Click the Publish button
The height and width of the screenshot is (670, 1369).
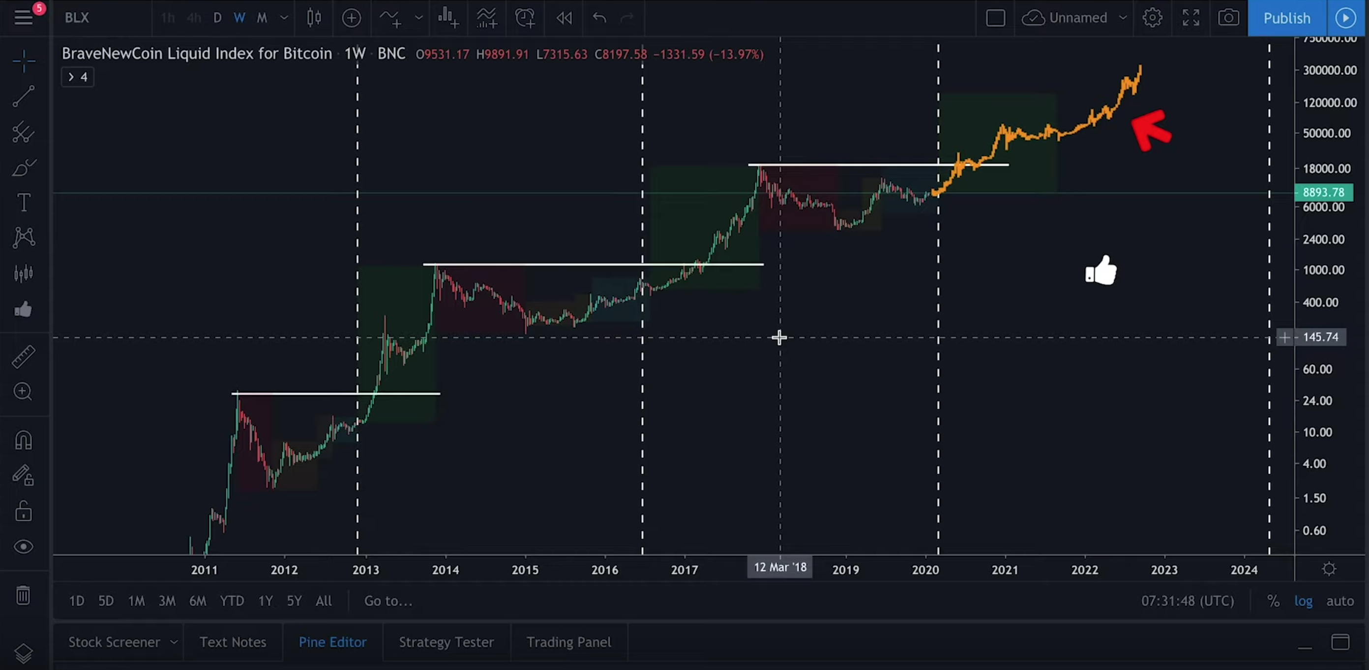click(1286, 18)
